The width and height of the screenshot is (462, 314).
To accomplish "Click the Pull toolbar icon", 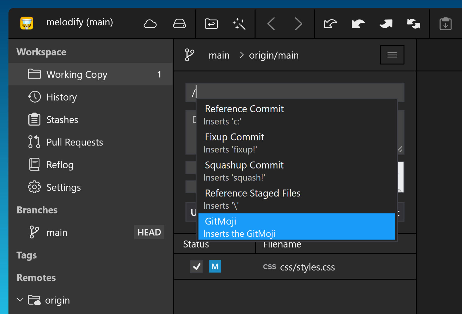I will (x=358, y=24).
